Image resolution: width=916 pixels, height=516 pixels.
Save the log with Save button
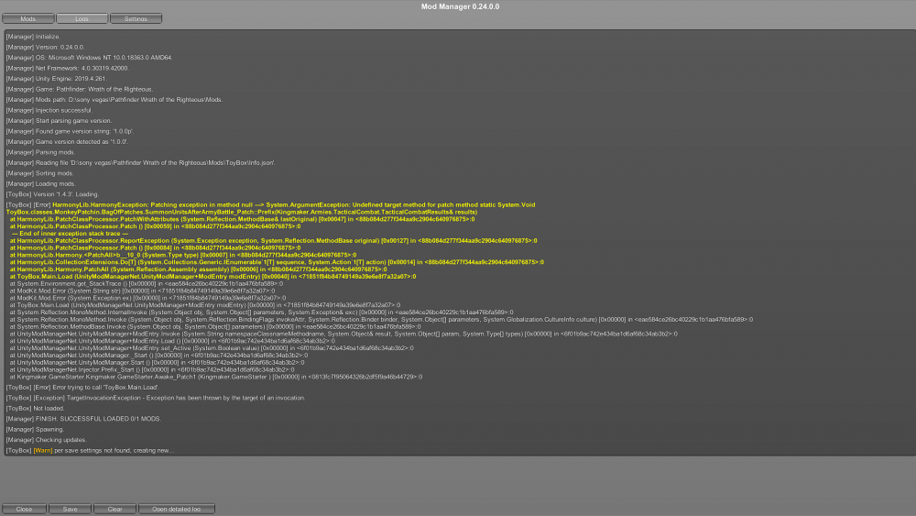click(70, 509)
